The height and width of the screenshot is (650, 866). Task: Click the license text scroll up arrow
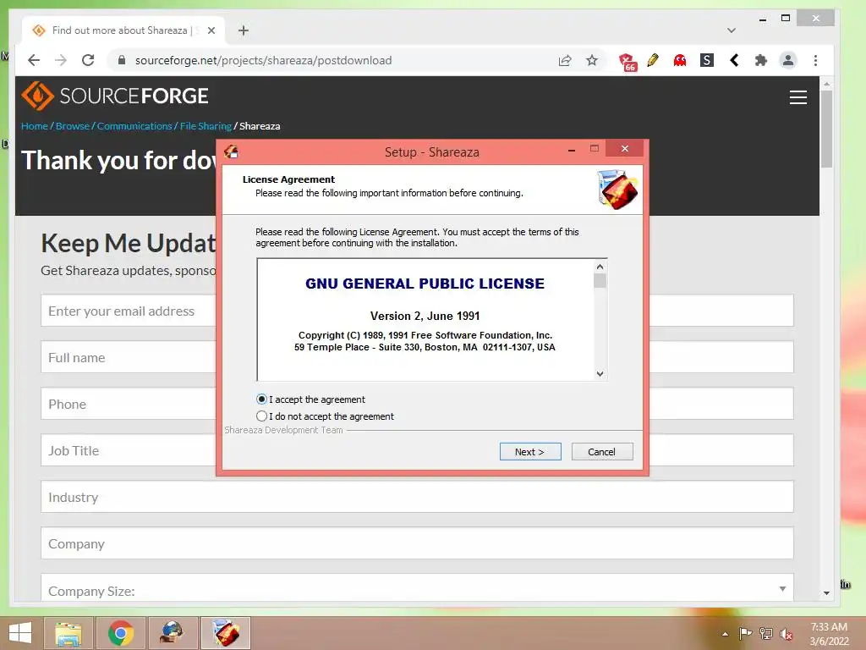tap(600, 267)
